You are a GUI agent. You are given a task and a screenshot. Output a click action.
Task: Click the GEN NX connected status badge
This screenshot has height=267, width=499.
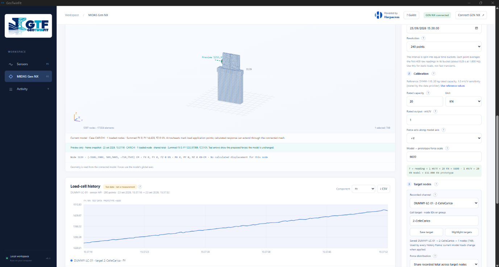coord(437,15)
